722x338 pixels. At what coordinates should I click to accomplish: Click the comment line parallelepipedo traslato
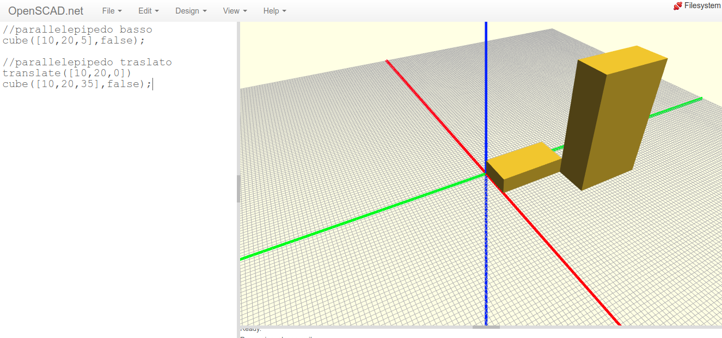click(87, 62)
